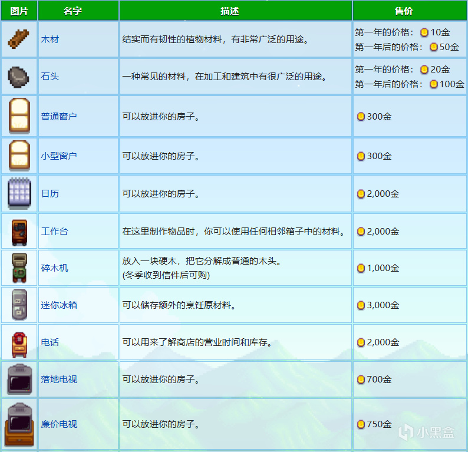
Task: Click the 700金 price value
Action: point(379,380)
